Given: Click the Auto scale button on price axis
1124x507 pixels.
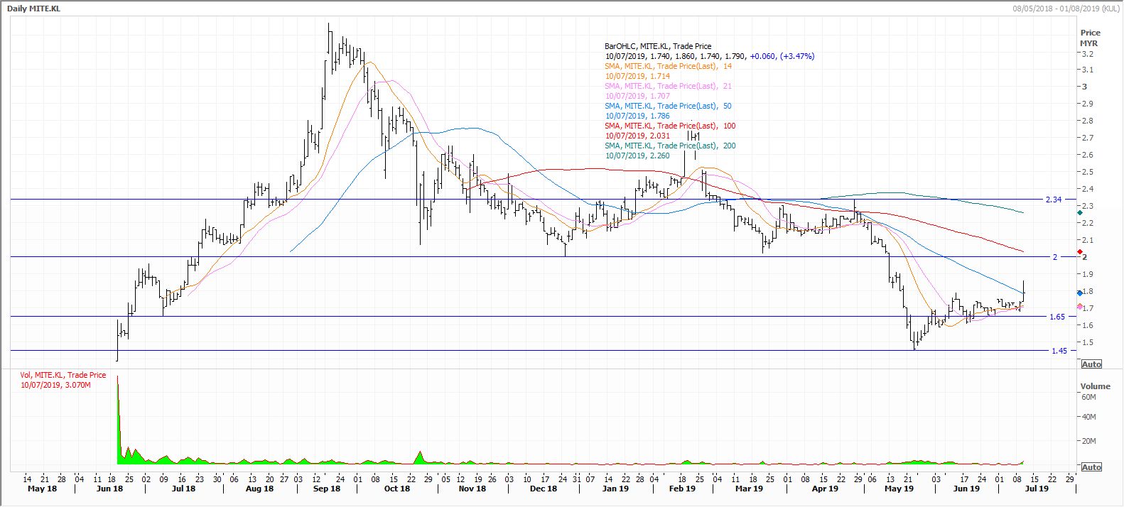Looking at the screenshot, I should 1091,364.
